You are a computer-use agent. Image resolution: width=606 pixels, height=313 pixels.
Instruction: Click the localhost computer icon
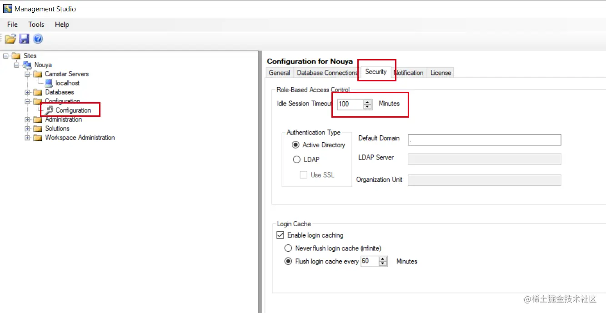49,83
